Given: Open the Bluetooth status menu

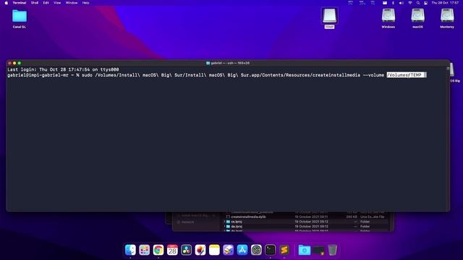Looking at the screenshot, I should pyautogui.click(x=393, y=3).
